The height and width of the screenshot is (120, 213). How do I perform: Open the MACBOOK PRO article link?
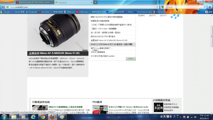(104, 36)
